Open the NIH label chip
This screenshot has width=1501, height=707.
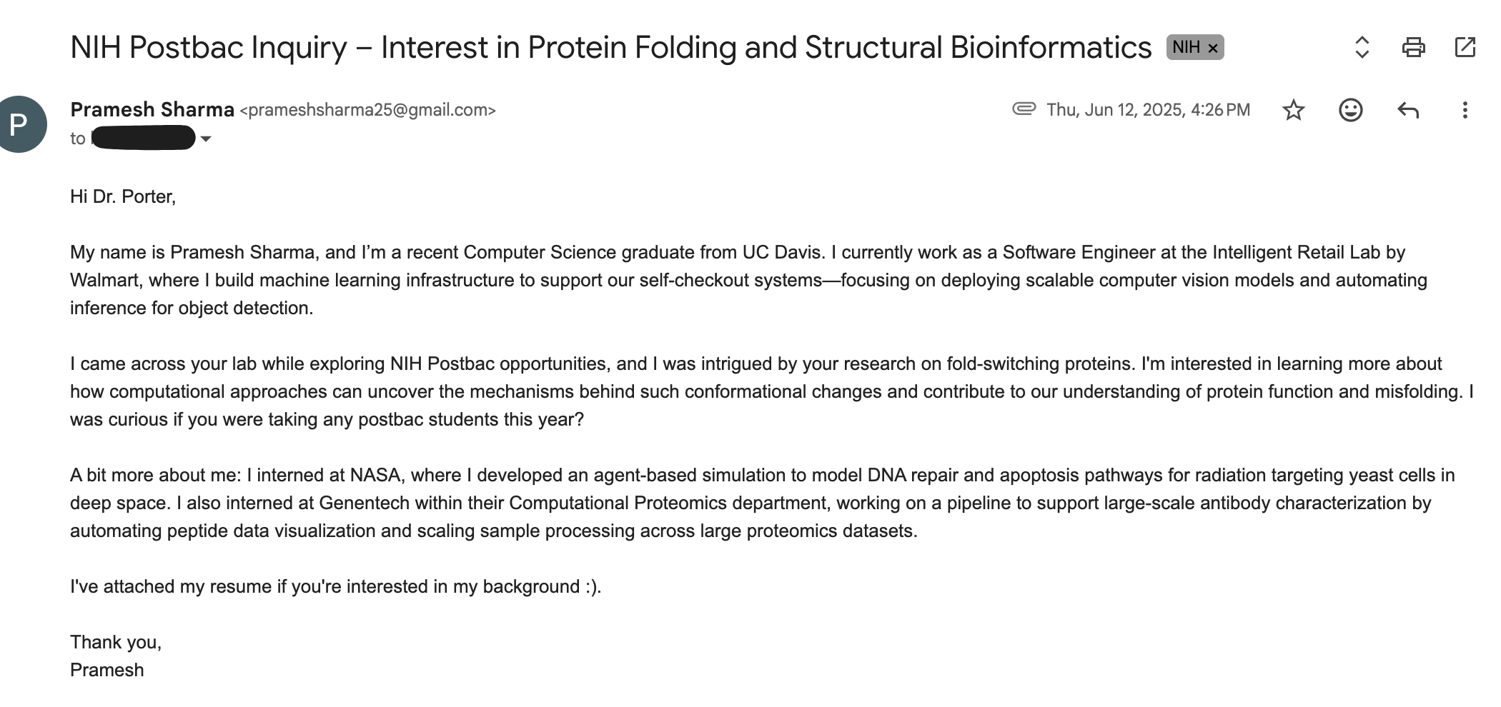1186,48
